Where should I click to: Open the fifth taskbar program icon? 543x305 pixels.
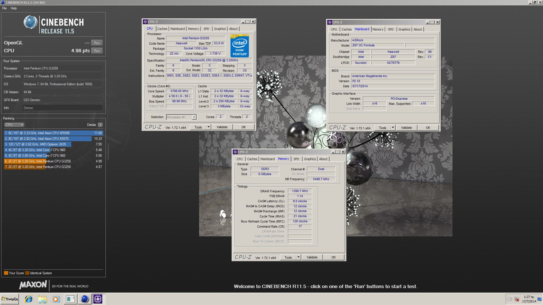tap(70, 299)
